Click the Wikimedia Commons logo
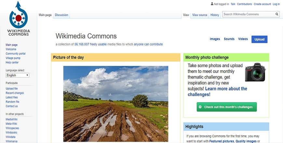Viewport: 283px width, 143px height. 19,19
